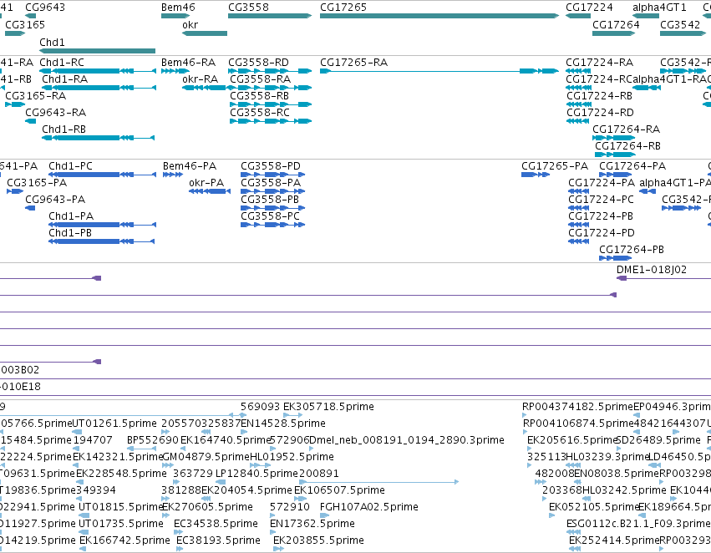Click the CG17265 gene name label
711x553 pixels.
click(x=343, y=8)
